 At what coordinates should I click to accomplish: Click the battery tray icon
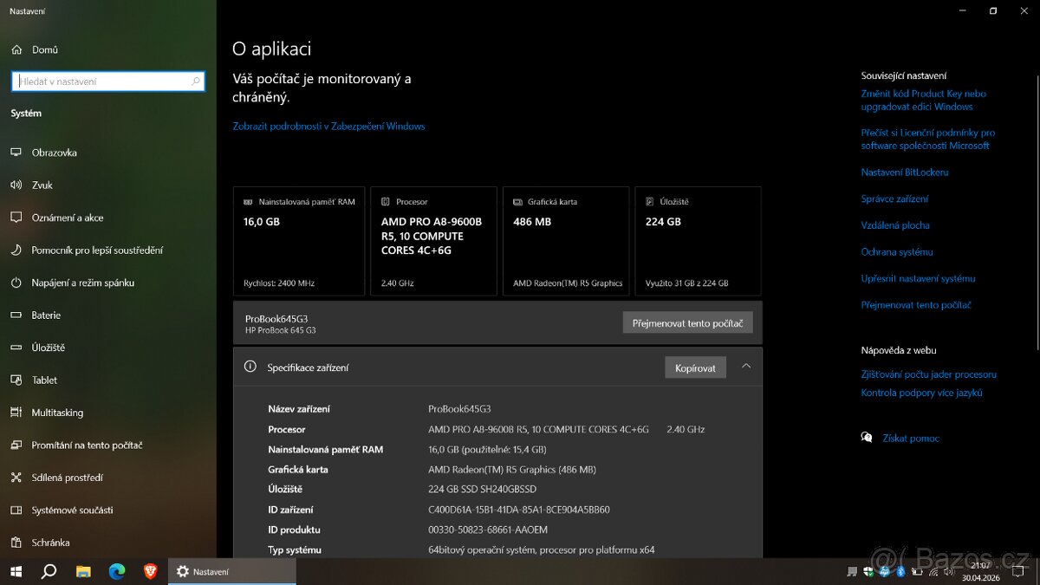coord(916,571)
